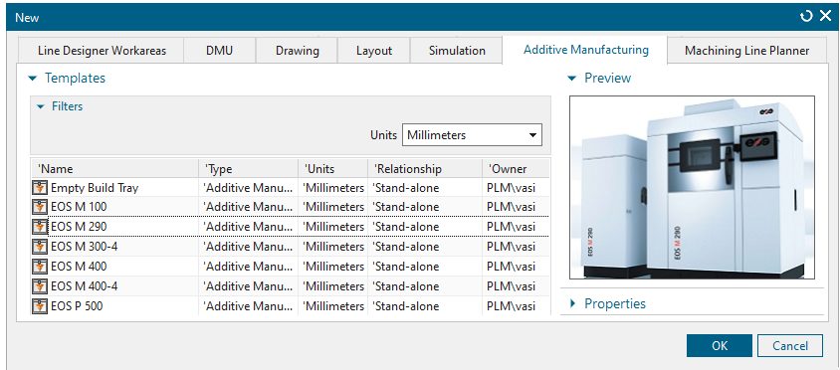Collapse the Templates section
Screen dimensions: 840x370
33,79
